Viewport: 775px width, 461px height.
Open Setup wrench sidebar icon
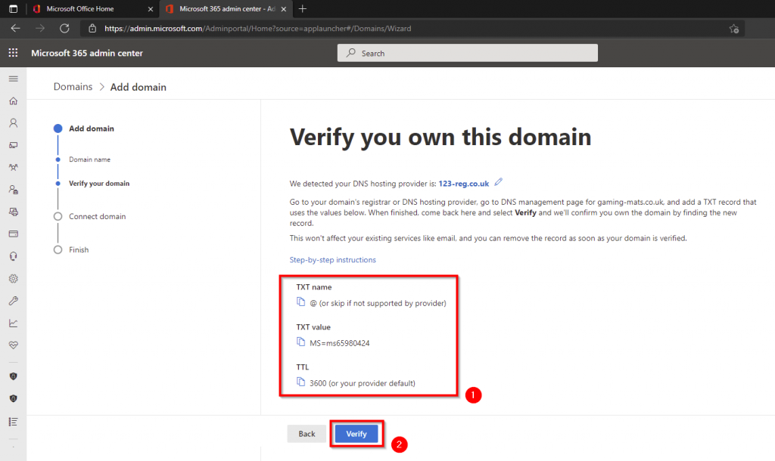pyautogui.click(x=14, y=301)
